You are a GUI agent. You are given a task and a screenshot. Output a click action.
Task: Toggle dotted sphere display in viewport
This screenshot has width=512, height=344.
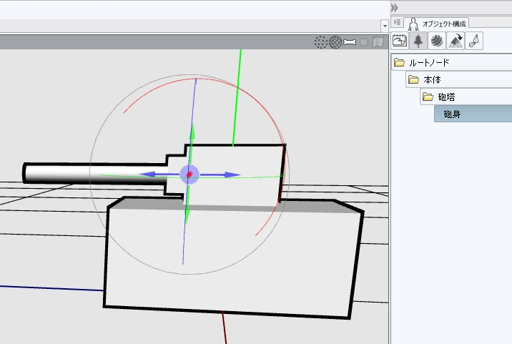321,42
